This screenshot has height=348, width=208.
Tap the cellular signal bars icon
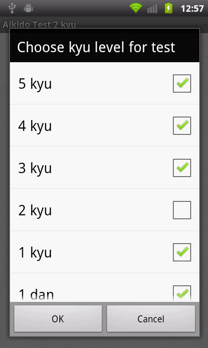152,8
